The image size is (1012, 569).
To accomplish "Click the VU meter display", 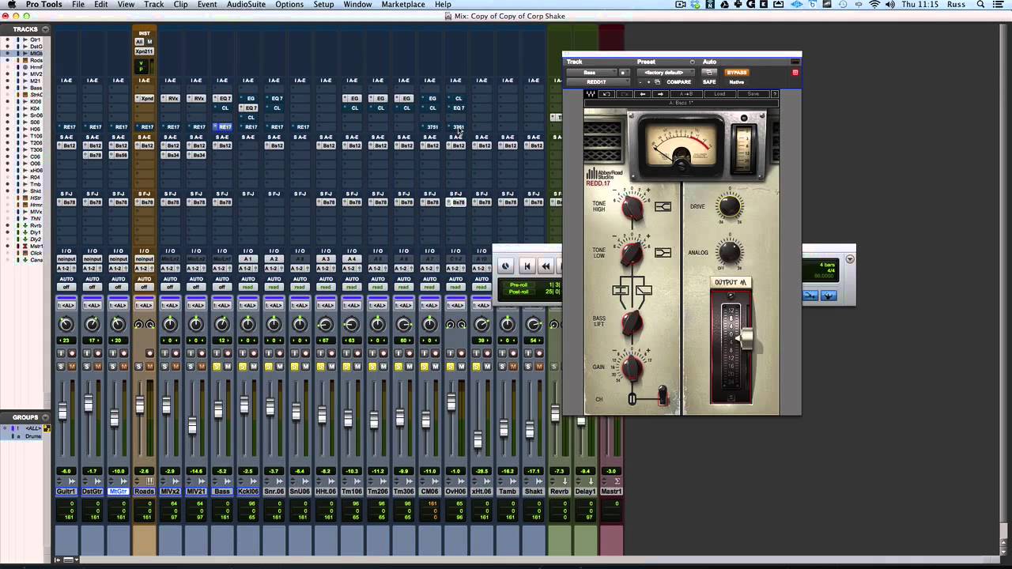I will click(x=681, y=146).
